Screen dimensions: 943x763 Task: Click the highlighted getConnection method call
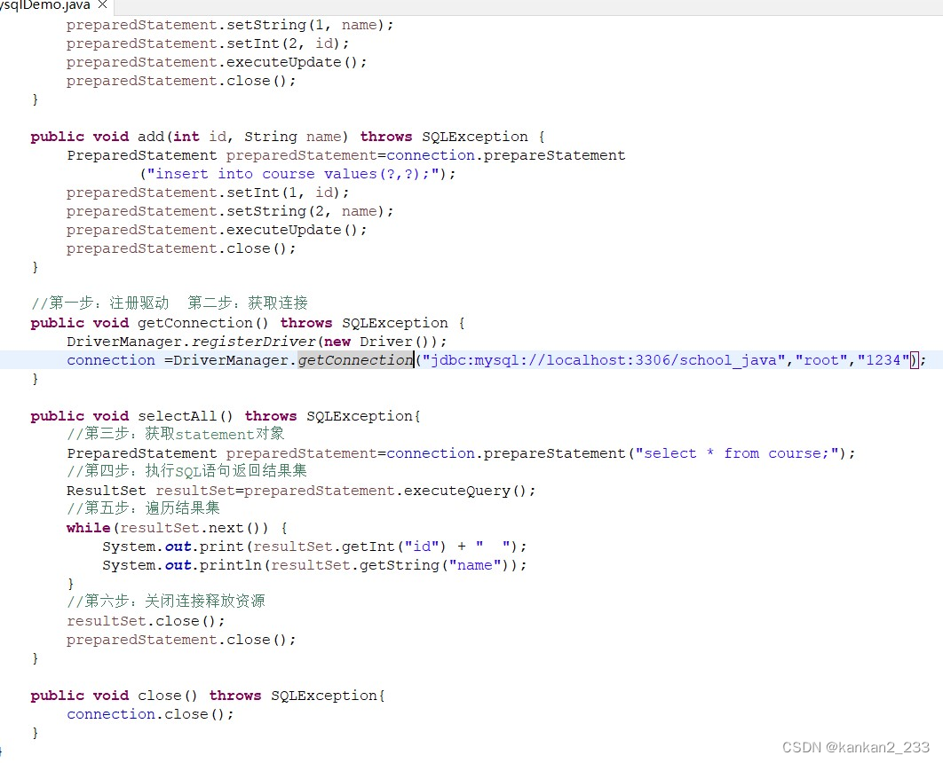pyautogui.click(x=354, y=359)
